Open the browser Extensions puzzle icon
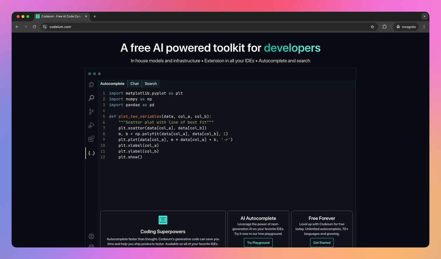 pyautogui.click(x=384, y=27)
